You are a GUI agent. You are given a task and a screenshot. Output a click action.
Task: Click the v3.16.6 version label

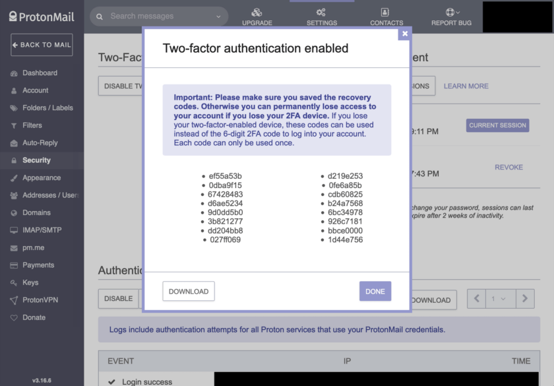pos(42,381)
